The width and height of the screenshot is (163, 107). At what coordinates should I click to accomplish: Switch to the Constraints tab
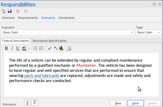(67, 18)
